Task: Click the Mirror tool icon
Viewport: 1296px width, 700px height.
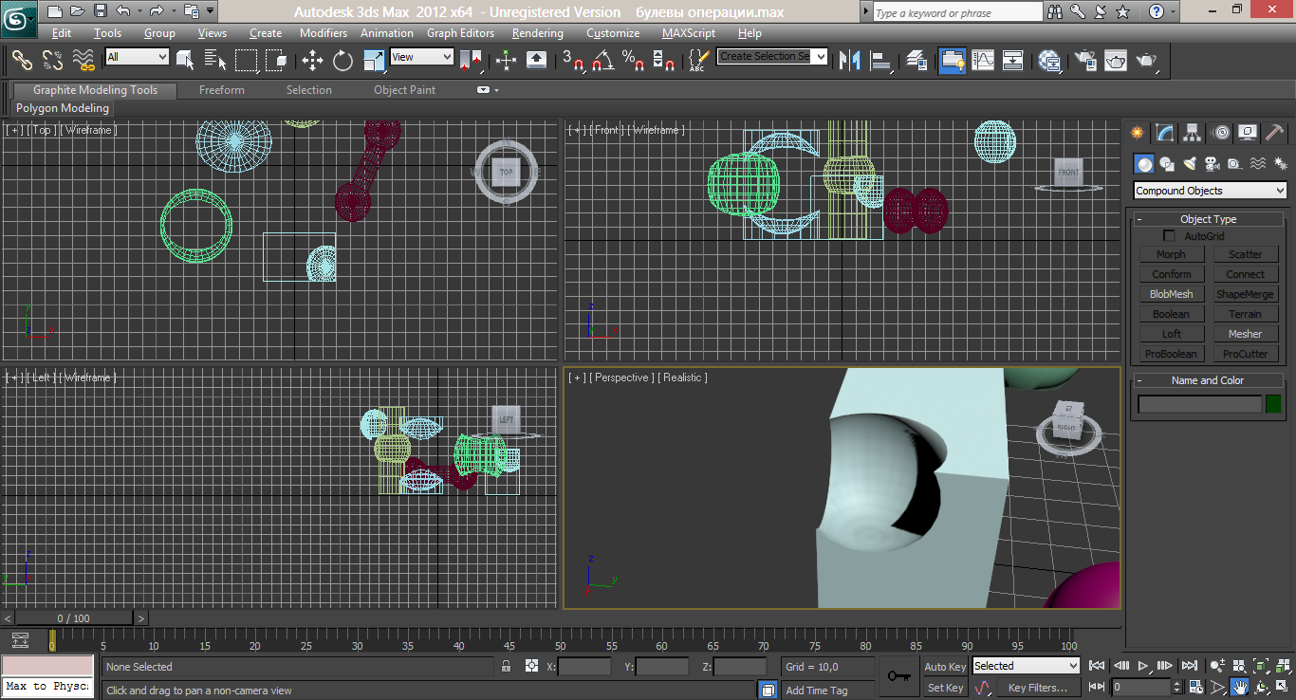Action: 850,60
